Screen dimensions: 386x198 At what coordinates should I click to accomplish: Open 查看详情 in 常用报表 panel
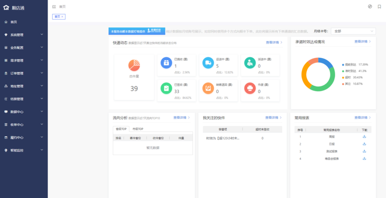[363, 118]
